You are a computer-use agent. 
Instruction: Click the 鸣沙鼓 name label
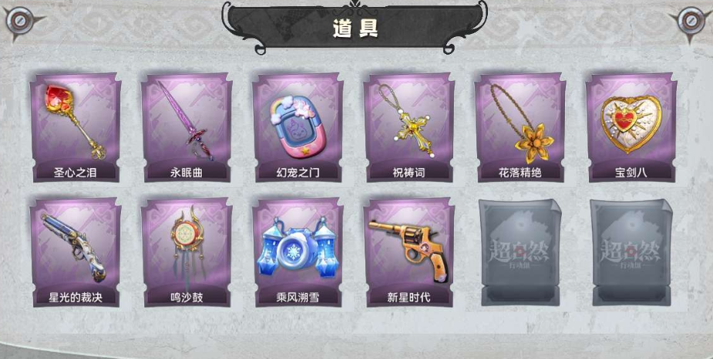click(187, 297)
